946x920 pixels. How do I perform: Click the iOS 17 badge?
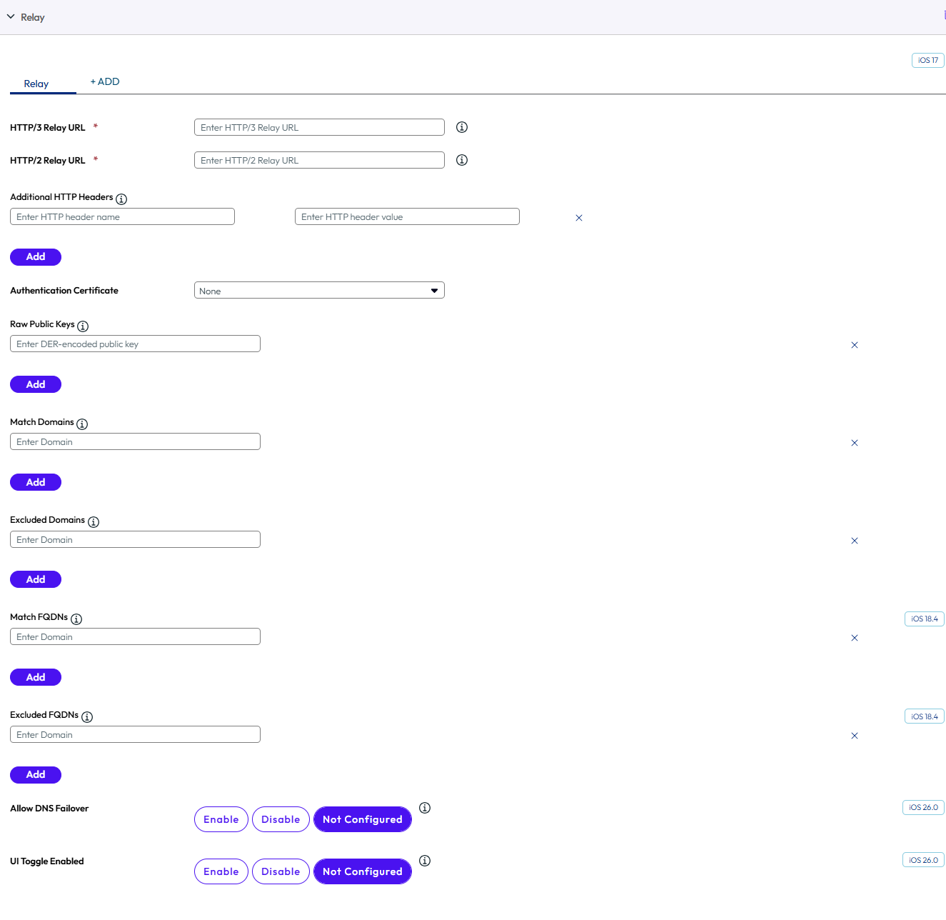928,60
